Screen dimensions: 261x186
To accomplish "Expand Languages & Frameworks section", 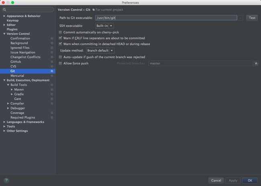I will [4, 122].
